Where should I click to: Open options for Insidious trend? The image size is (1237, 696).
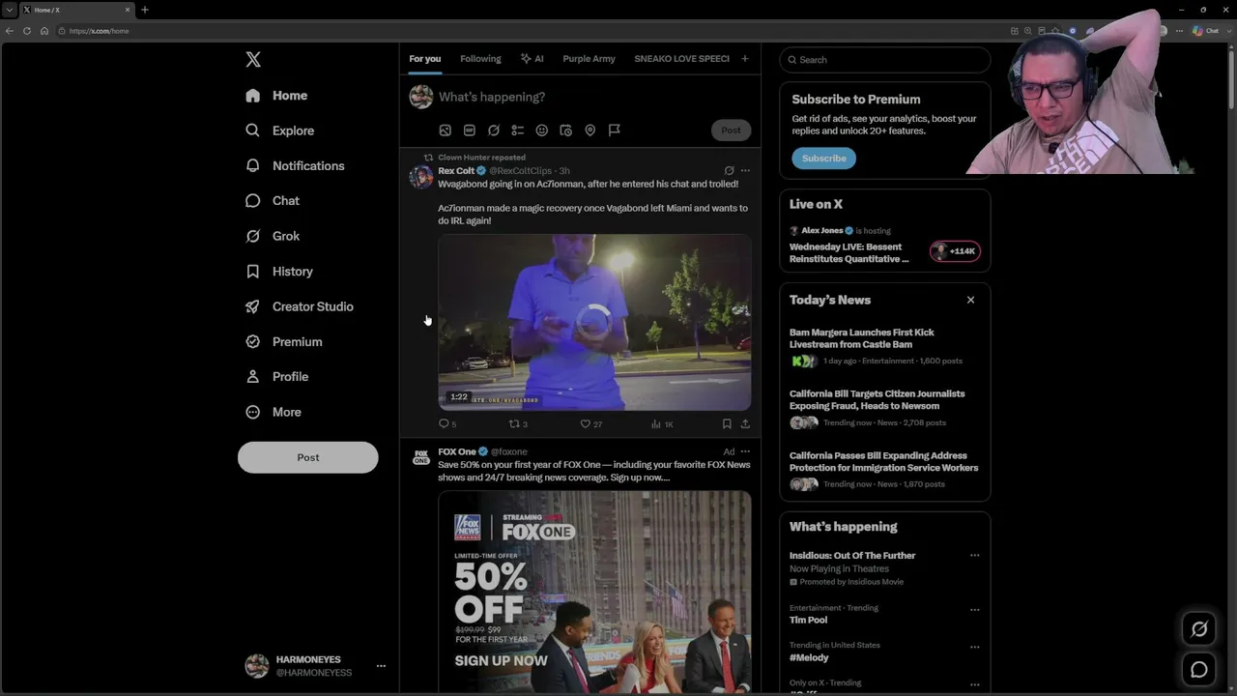pos(974,556)
